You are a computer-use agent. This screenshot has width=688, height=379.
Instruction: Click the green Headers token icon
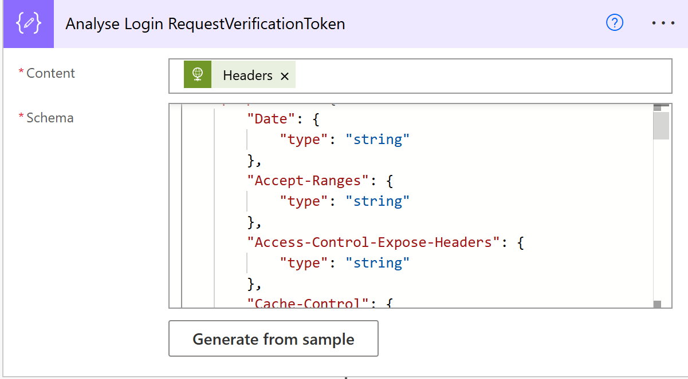pos(198,75)
